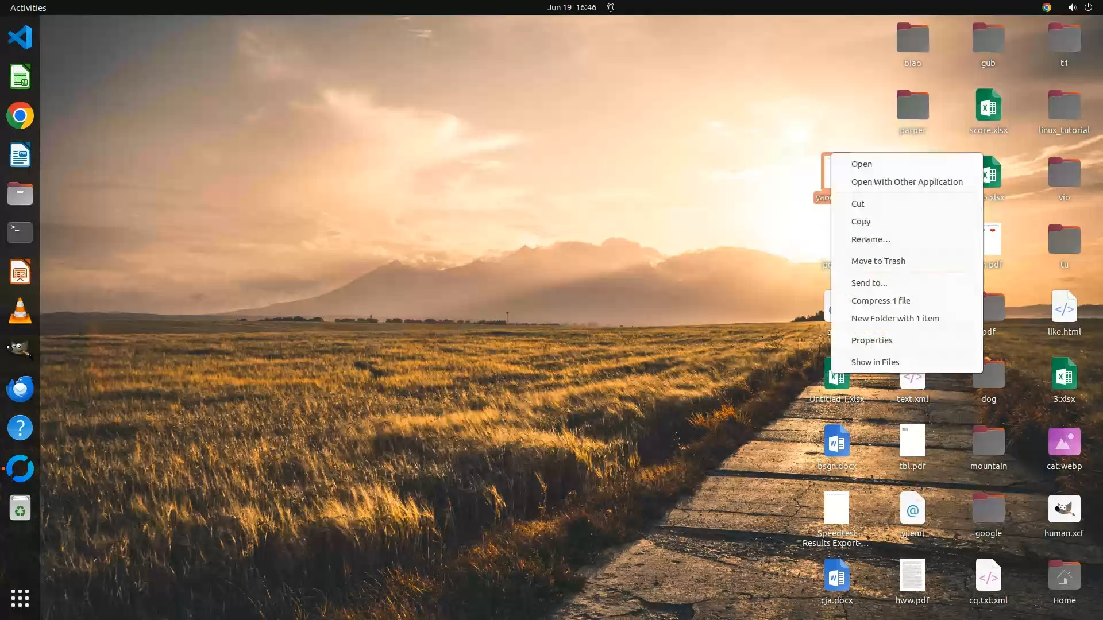
Task: Launch VLC media player from the dock
Action: pos(20,311)
